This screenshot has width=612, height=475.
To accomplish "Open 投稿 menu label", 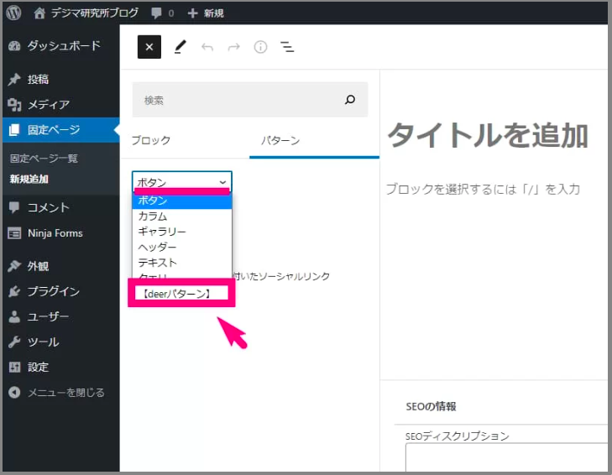I will click(x=38, y=79).
